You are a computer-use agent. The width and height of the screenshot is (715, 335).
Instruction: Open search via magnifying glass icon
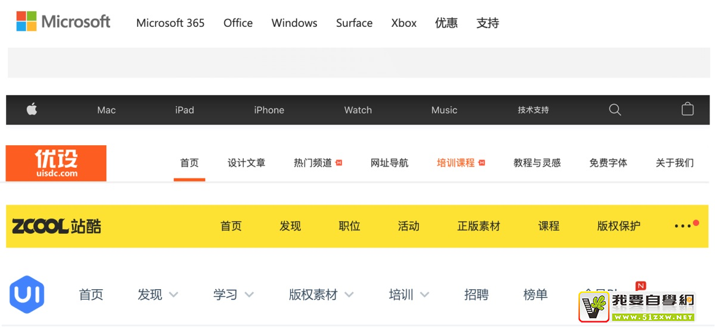(x=615, y=109)
